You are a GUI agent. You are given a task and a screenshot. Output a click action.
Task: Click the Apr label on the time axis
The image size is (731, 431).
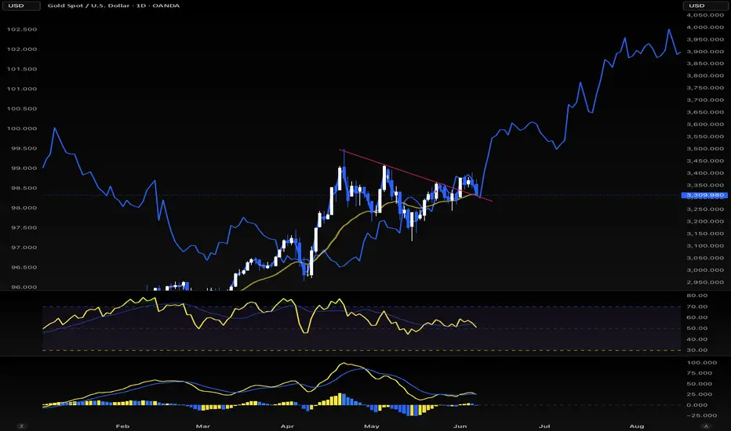click(x=287, y=426)
